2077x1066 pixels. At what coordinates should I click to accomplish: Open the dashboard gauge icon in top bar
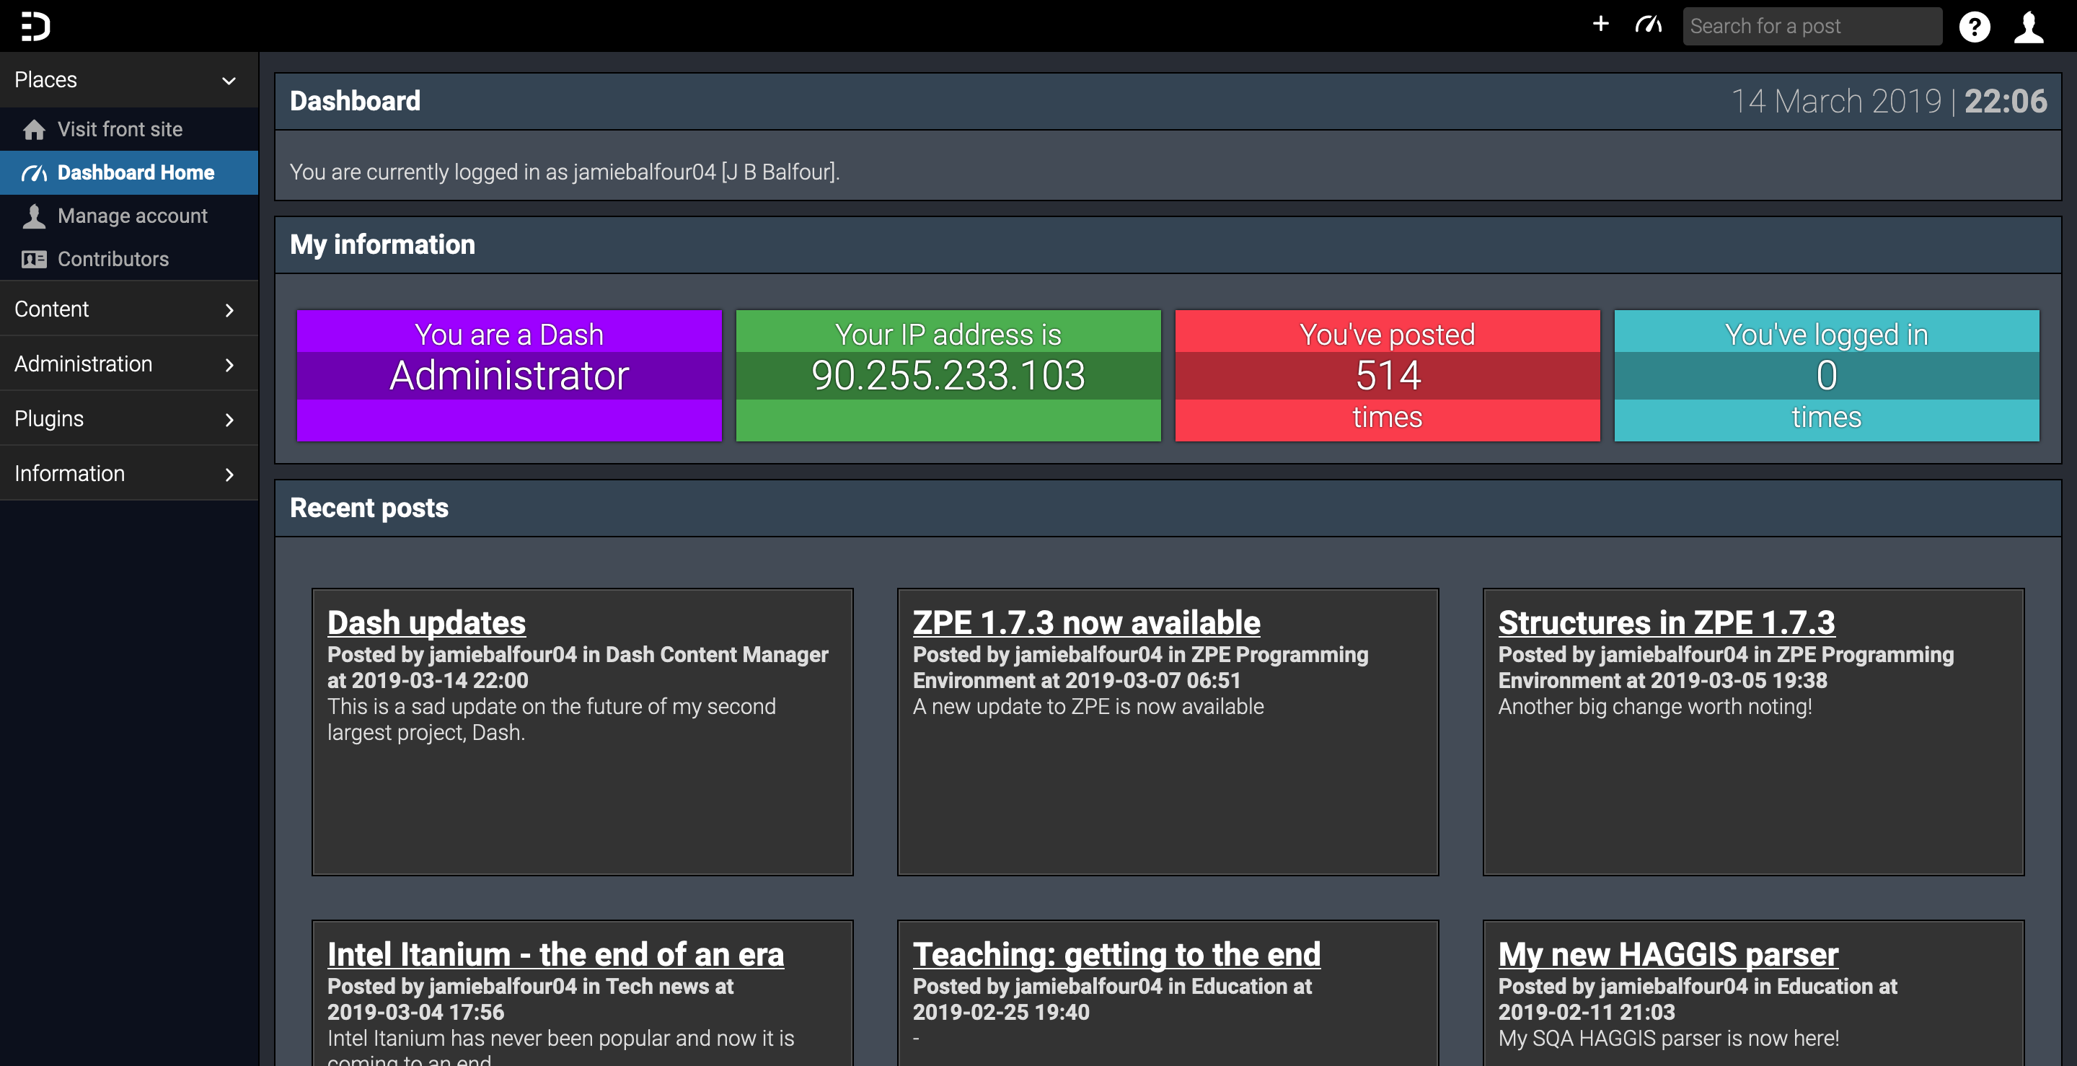1648,25
